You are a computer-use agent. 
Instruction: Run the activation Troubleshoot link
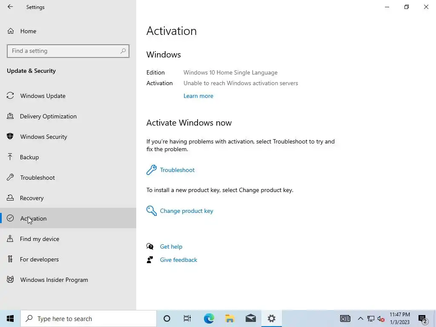coord(177,170)
